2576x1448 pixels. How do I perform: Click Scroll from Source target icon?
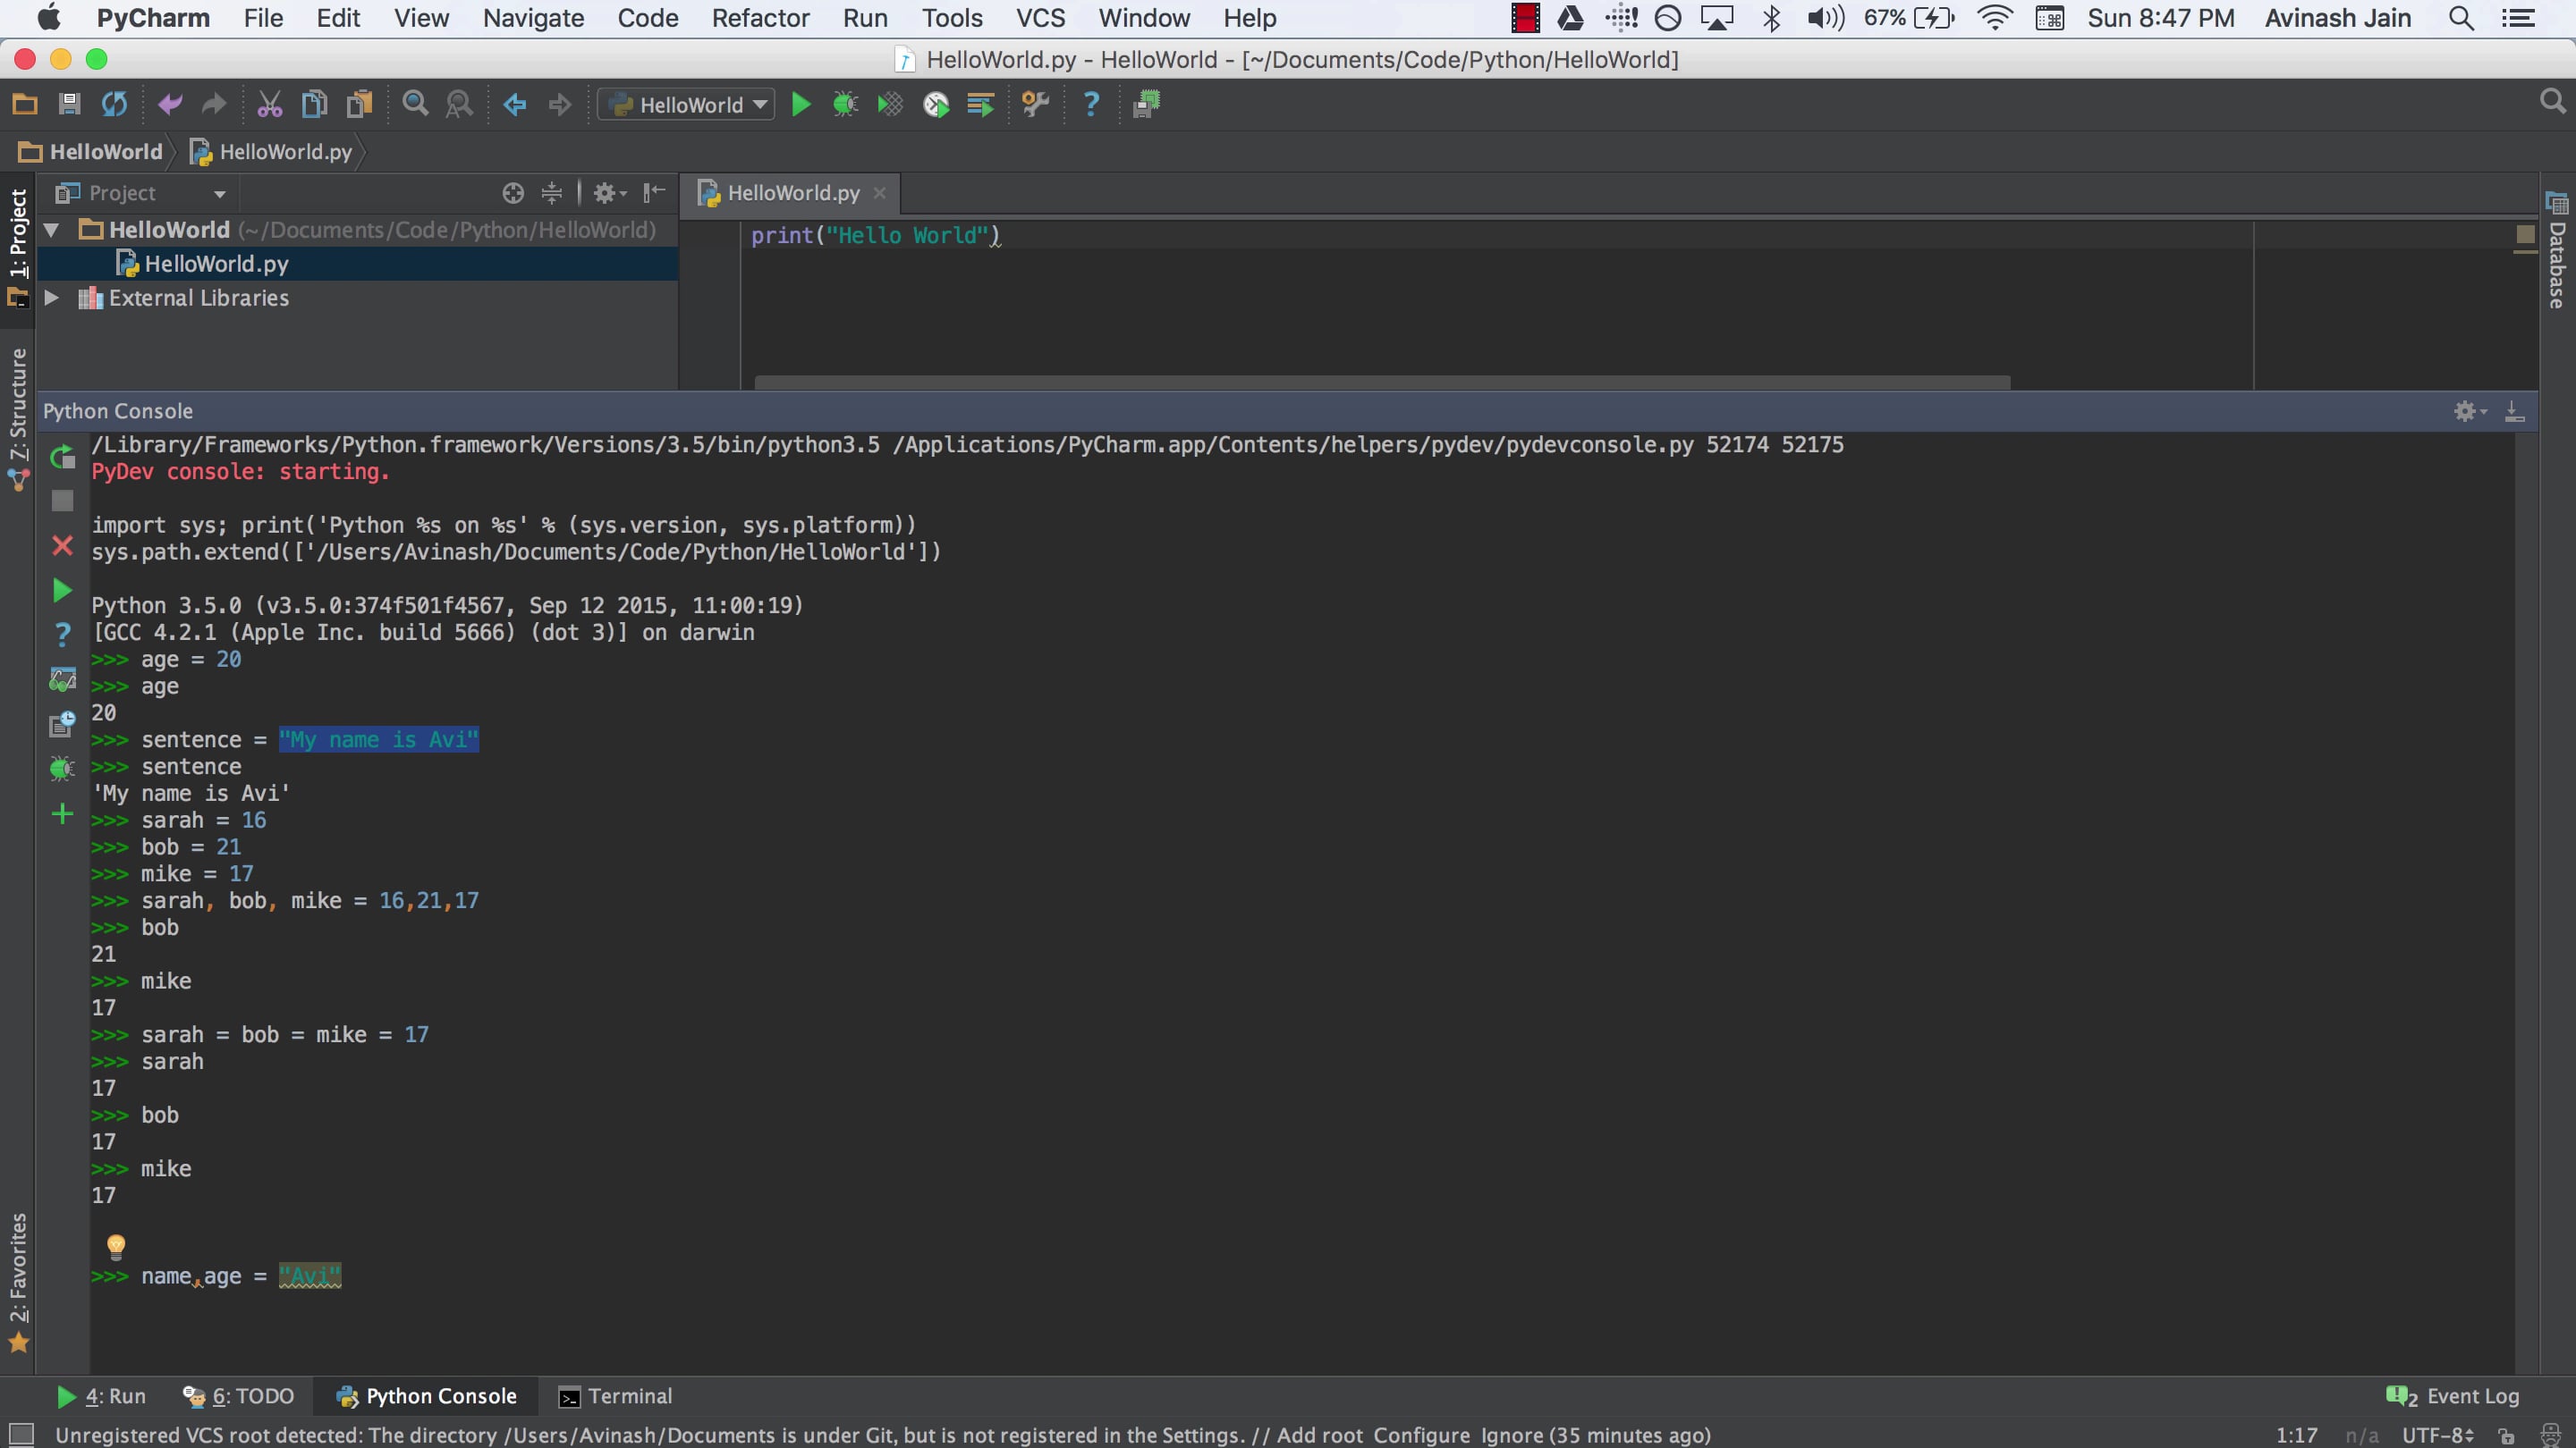click(x=513, y=193)
